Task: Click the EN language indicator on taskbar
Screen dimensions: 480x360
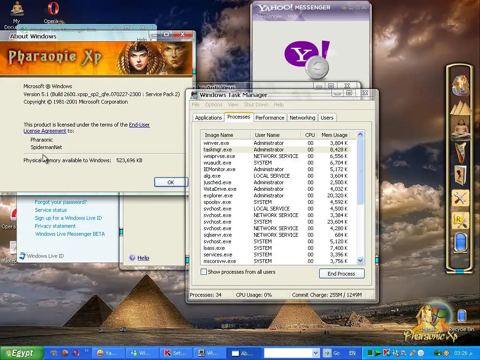Action: [x=352, y=353]
